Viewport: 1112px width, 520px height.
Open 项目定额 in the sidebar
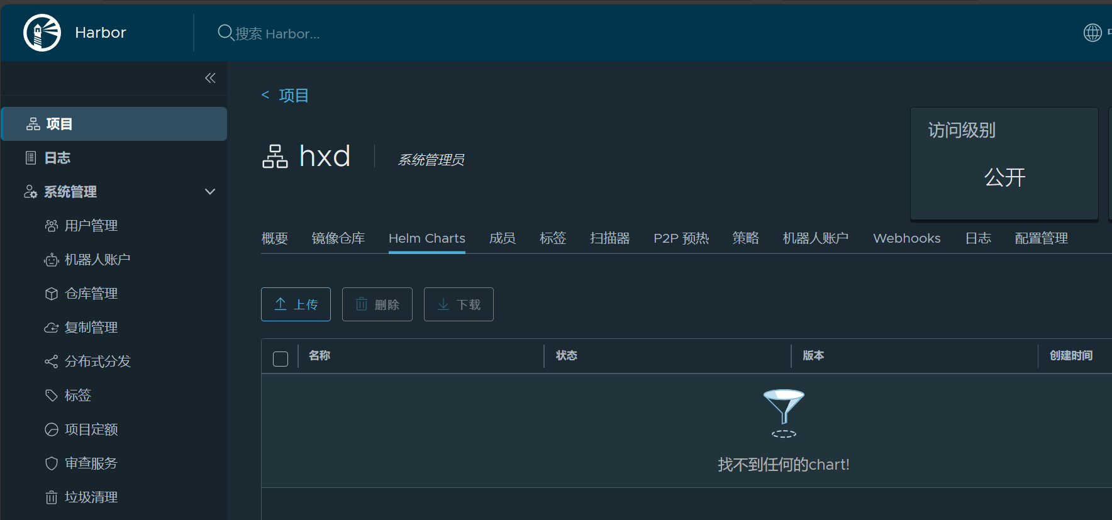click(x=91, y=429)
